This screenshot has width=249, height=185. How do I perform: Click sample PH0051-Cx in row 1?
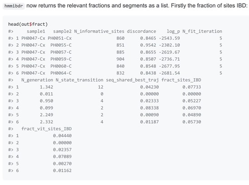coord(60,38)
